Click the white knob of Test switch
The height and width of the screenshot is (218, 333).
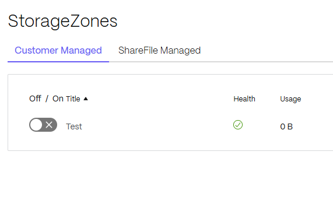[x=36, y=125]
